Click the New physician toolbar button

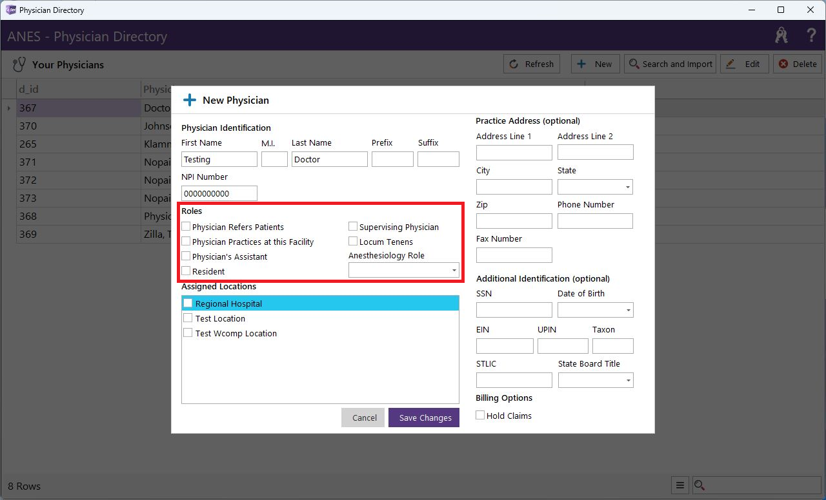(x=595, y=64)
